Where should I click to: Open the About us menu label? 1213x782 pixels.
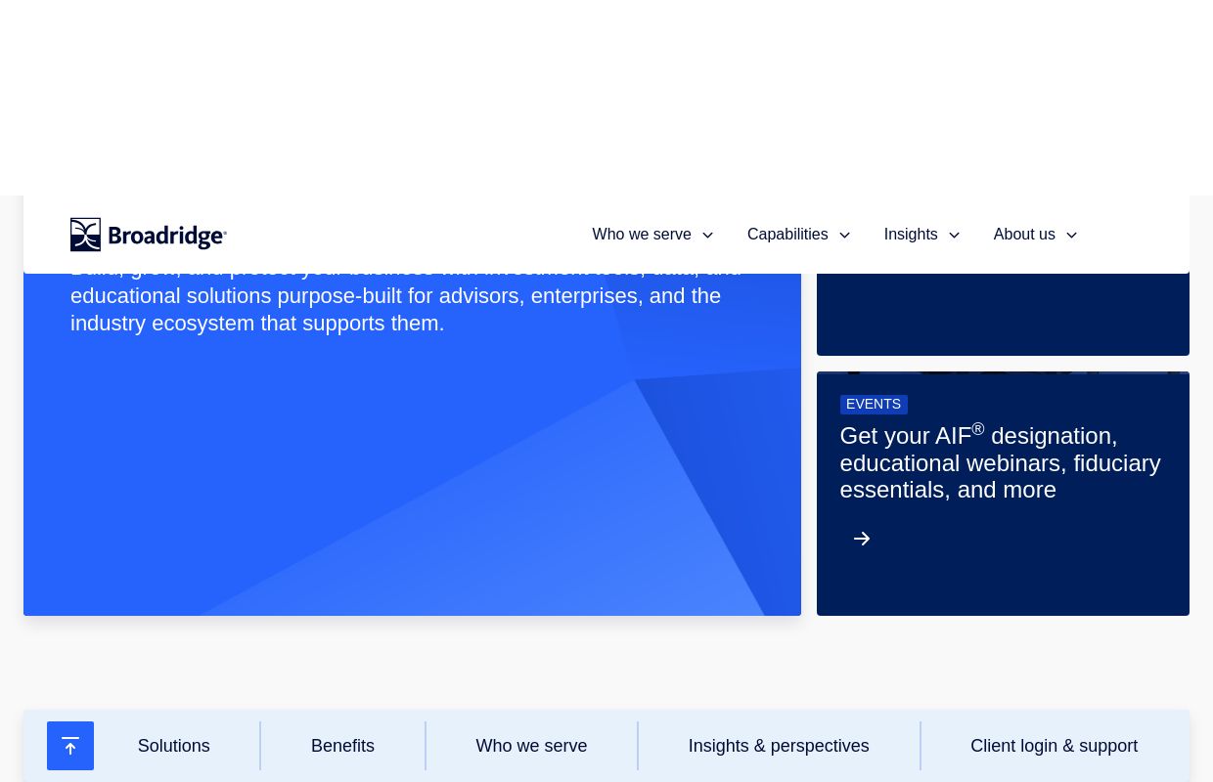click(x=1023, y=235)
